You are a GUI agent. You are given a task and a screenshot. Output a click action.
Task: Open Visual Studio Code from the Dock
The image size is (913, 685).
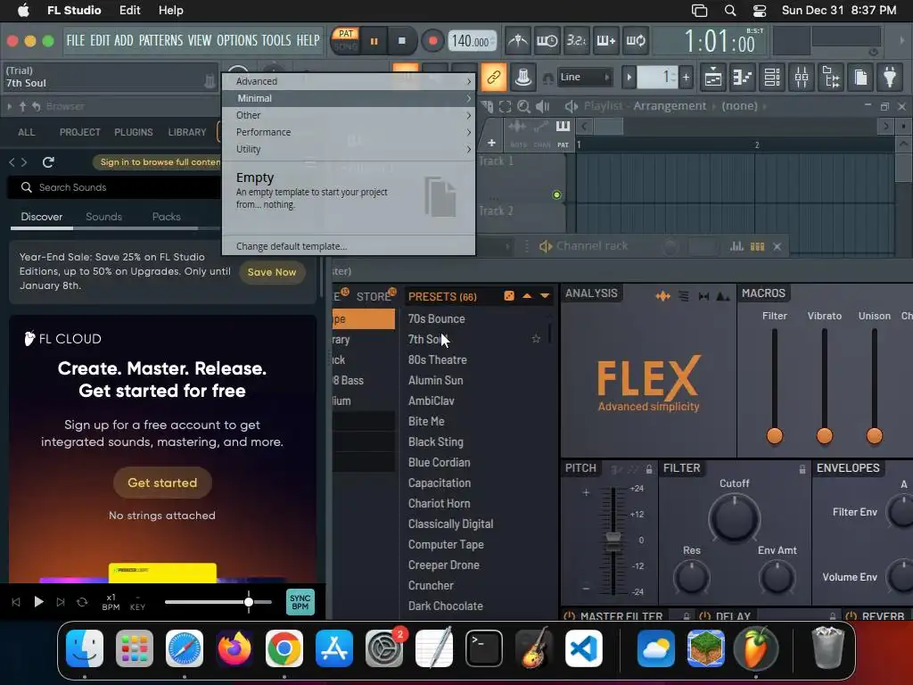pyautogui.click(x=584, y=648)
